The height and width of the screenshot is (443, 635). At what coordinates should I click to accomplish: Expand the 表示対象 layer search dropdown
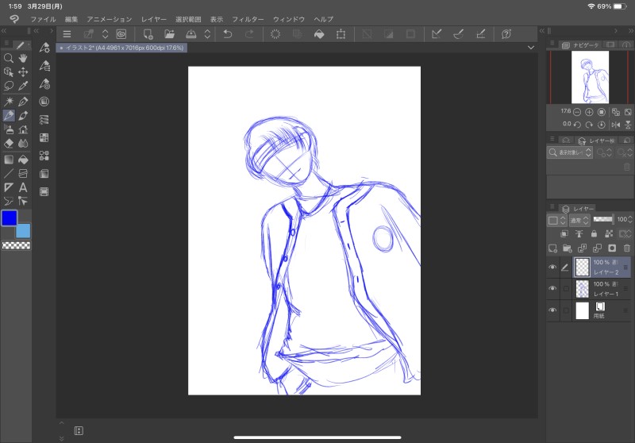(x=571, y=152)
